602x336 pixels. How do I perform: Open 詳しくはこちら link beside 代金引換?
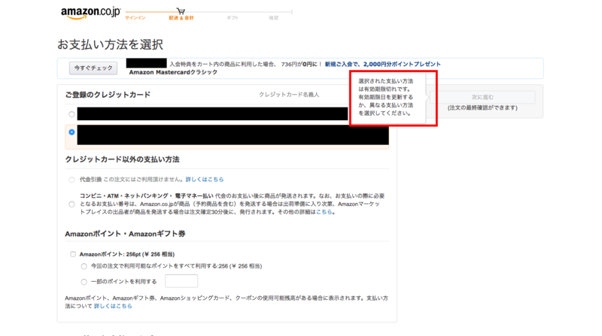[205, 179]
